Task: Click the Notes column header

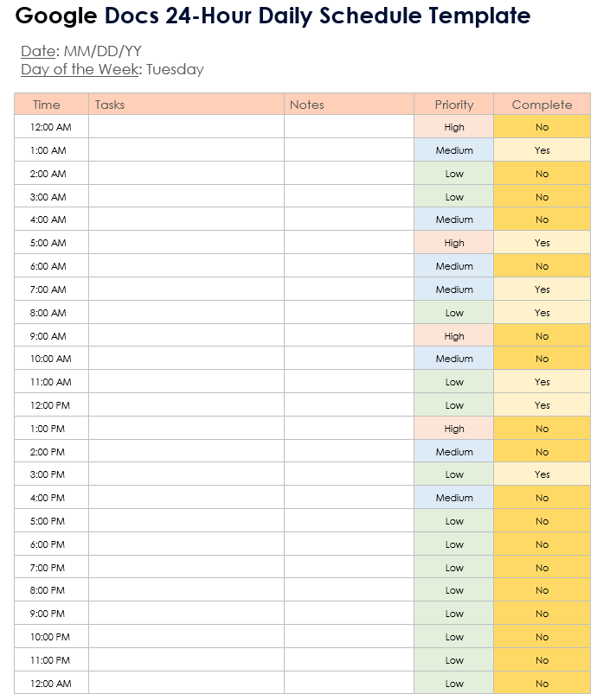Action: coord(306,105)
